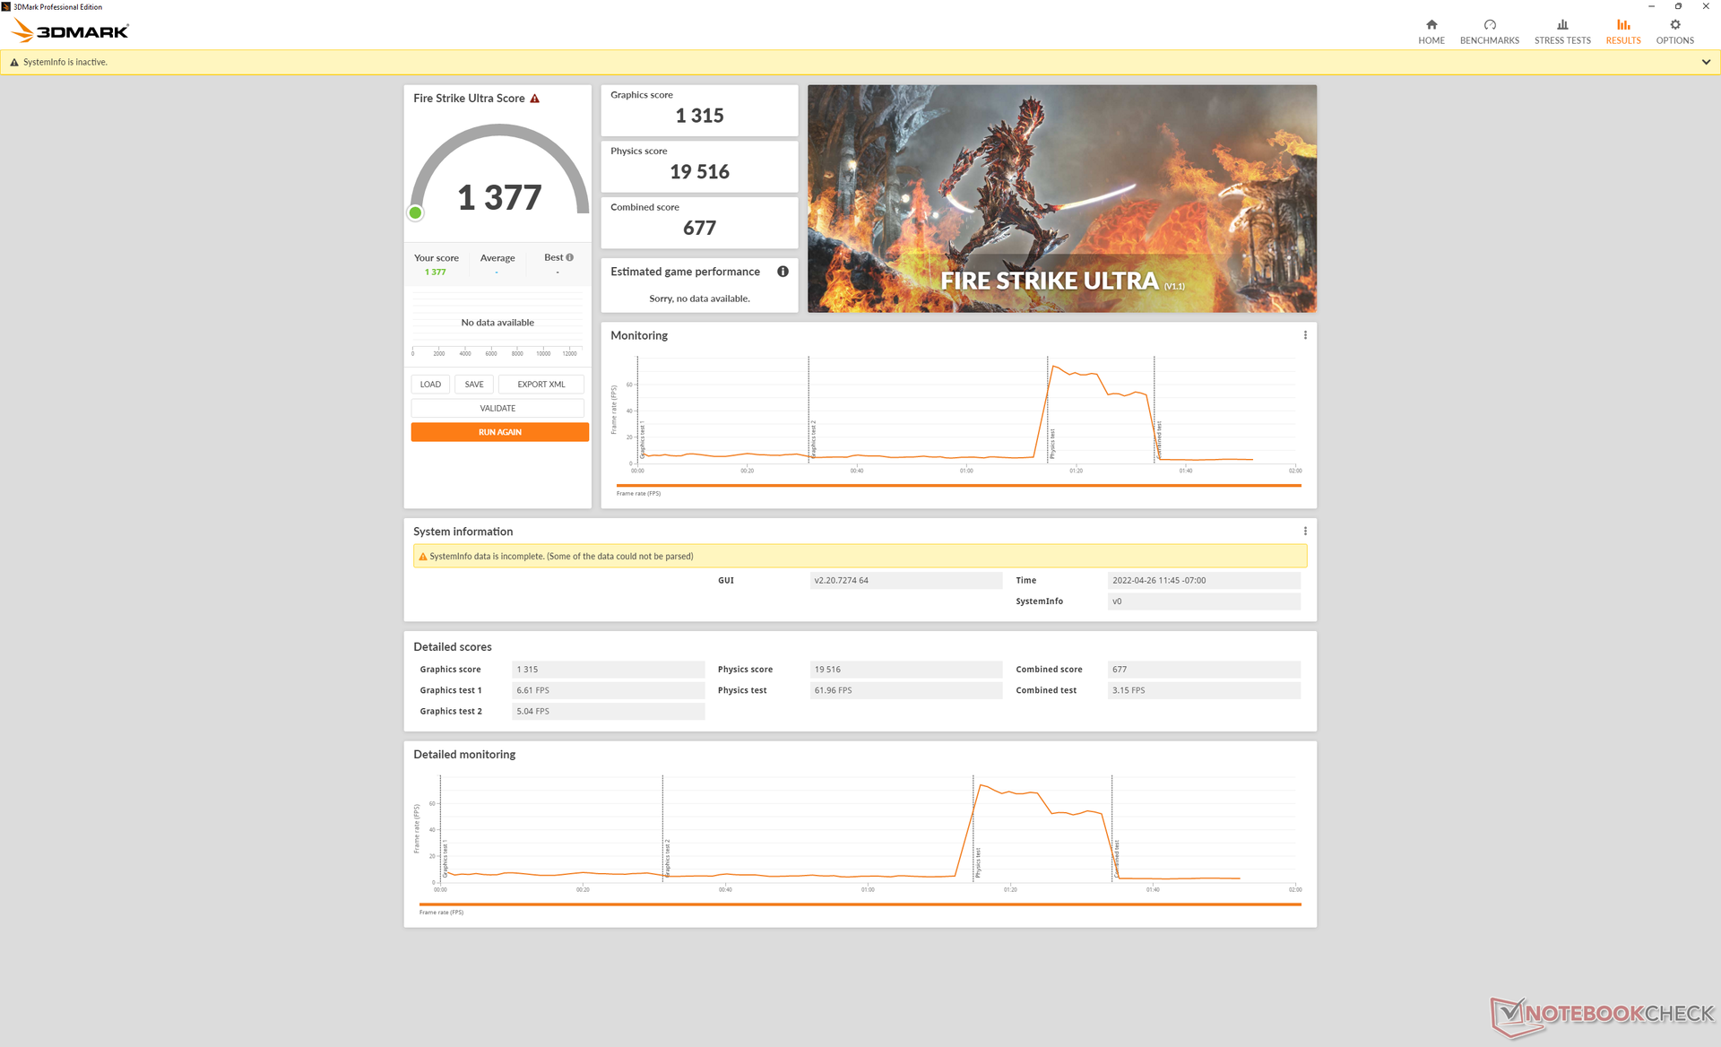Click the SAVE button
The height and width of the screenshot is (1047, 1721).
pos(474,385)
